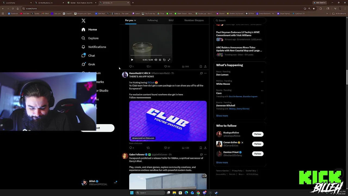The image size is (348, 196).
Task: Switch to the Following tab
Action: [x=153, y=20]
